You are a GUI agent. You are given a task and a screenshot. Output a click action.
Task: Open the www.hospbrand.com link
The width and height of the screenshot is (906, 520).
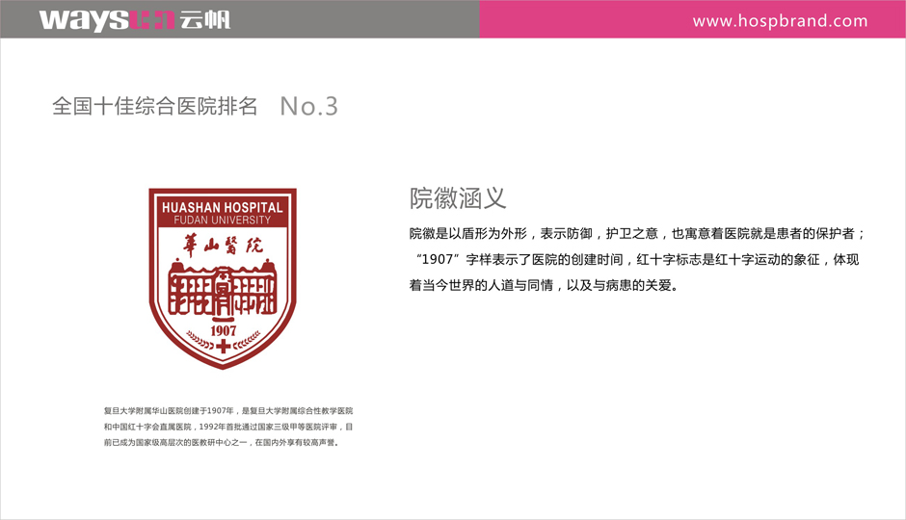(x=780, y=21)
